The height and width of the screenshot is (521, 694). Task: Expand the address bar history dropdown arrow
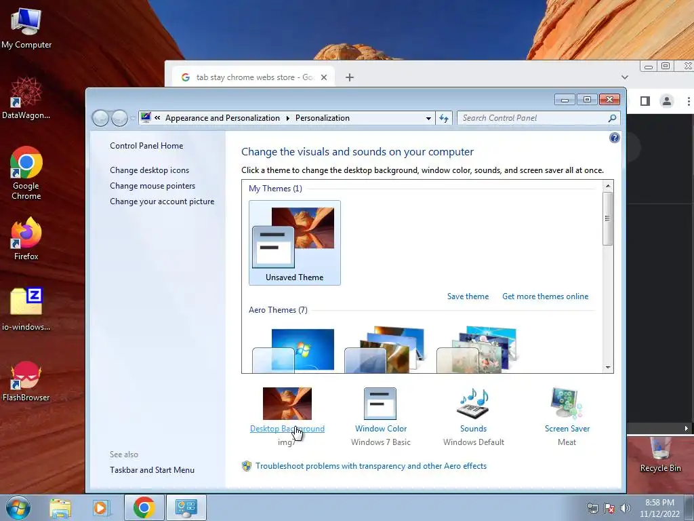pyautogui.click(x=428, y=118)
